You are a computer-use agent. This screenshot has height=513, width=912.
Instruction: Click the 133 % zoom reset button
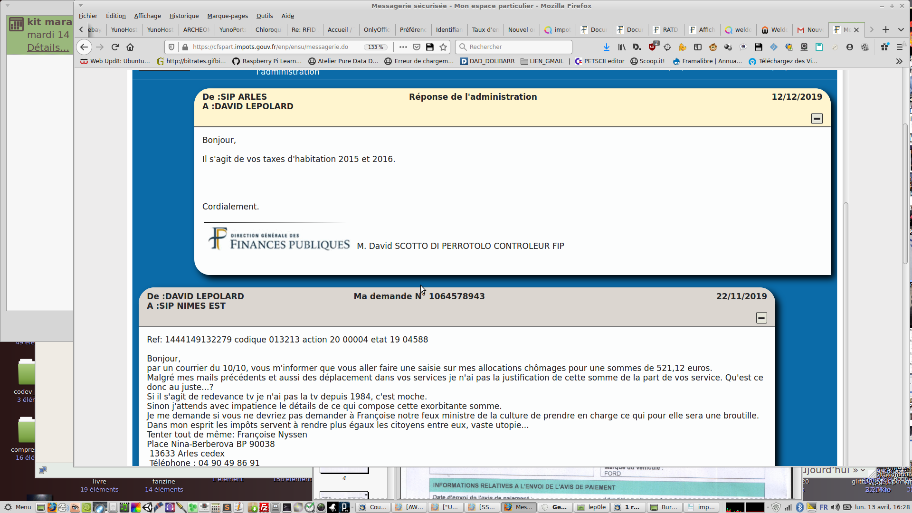click(x=376, y=47)
